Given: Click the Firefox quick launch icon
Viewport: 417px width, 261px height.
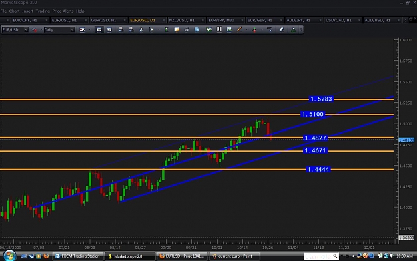Looking at the screenshot, I should [46, 256].
